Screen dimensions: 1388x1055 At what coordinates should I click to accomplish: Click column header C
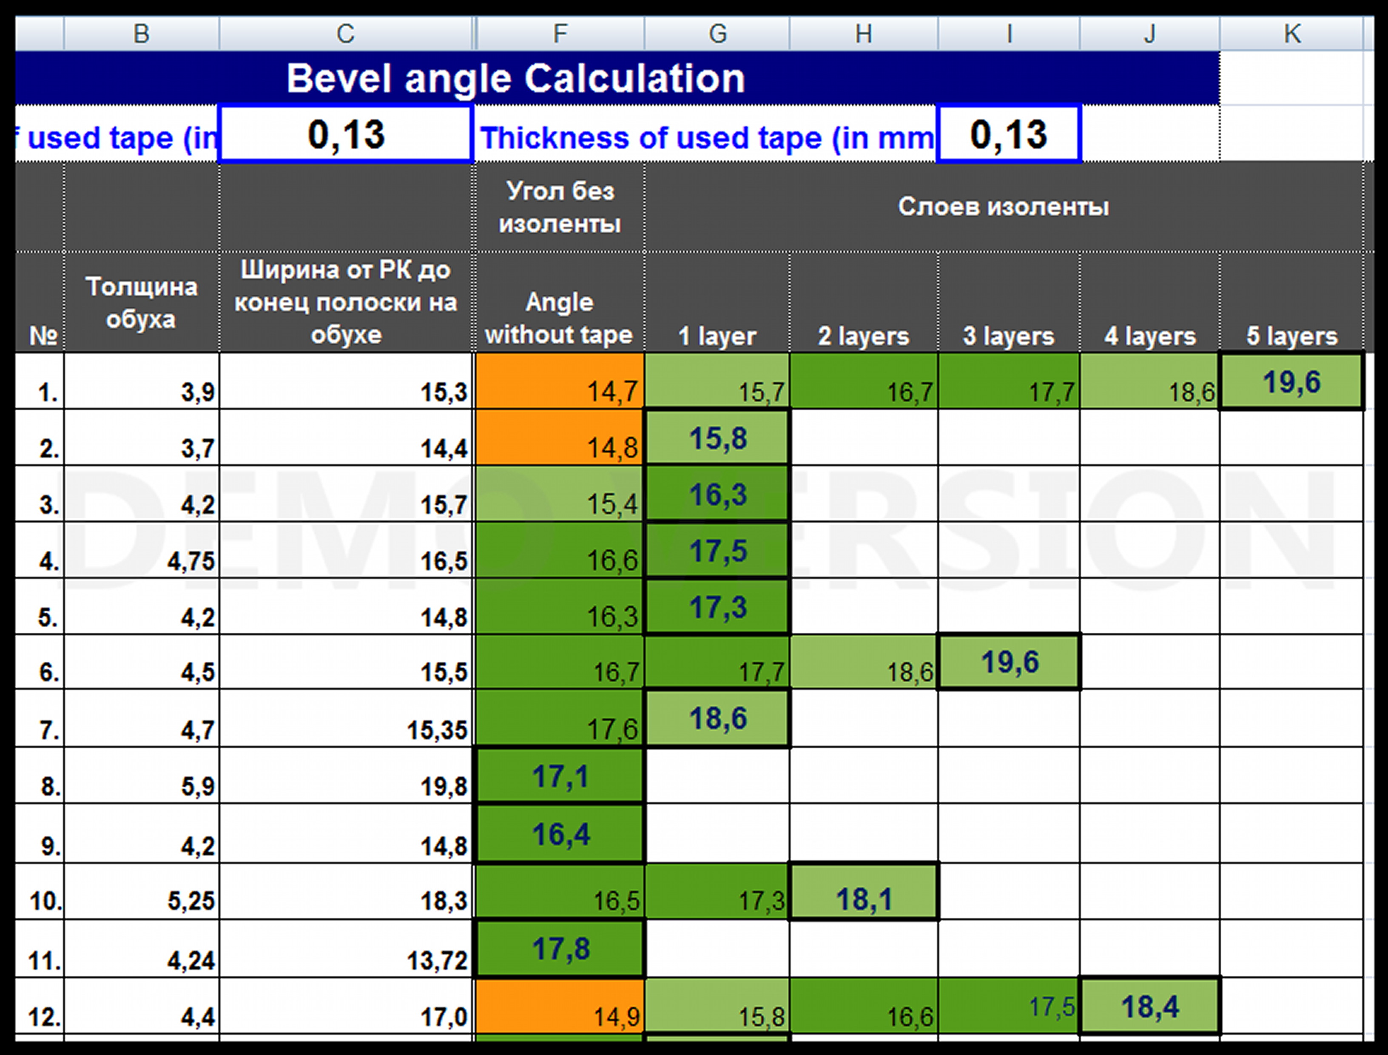click(345, 34)
